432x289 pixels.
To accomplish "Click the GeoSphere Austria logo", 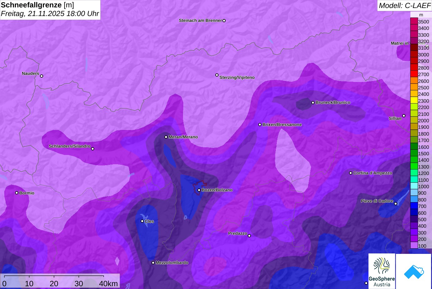I will pos(382,271).
